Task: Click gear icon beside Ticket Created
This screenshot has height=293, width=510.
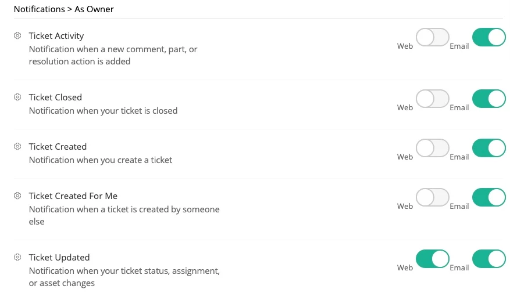Action: click(17, 147)
